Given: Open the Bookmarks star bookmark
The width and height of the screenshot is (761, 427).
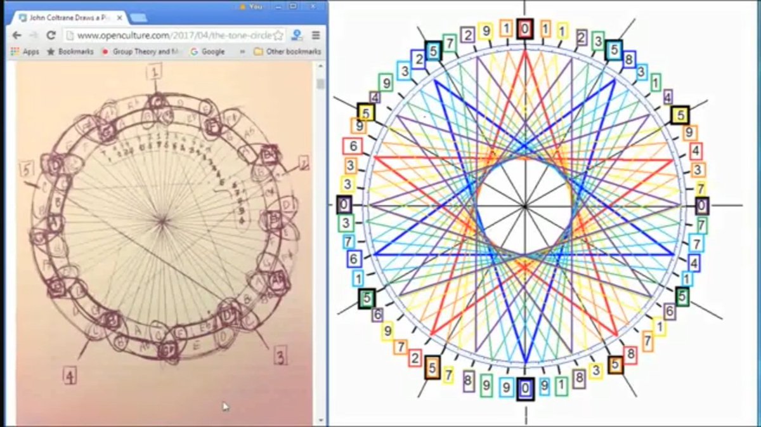Looking at the screenshot, I should [70, 51].
